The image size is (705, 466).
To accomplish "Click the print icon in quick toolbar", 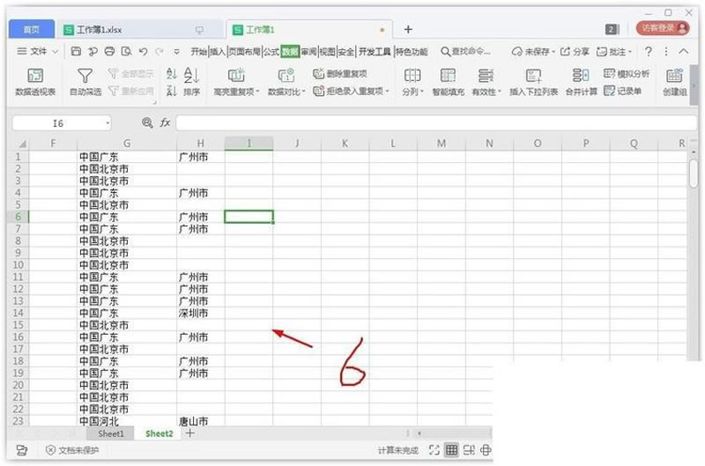I will coord(109,51).
